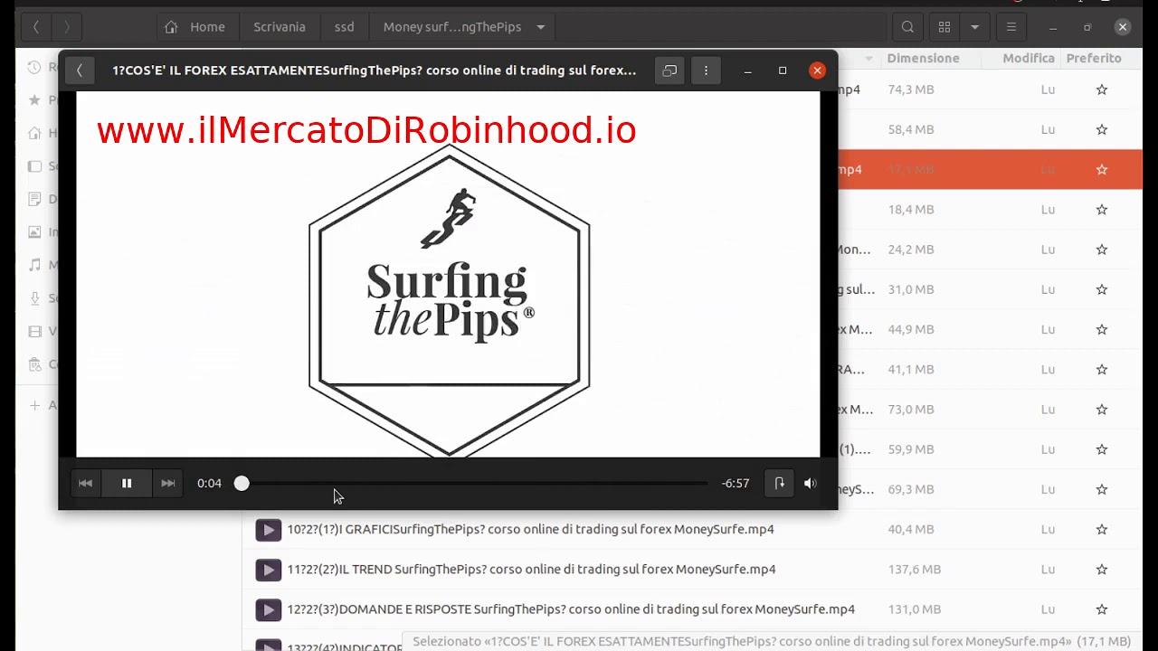Star the selected 17,1 MB file
Viewport: 1158px width, 651px height.
tap(1102, 169)
